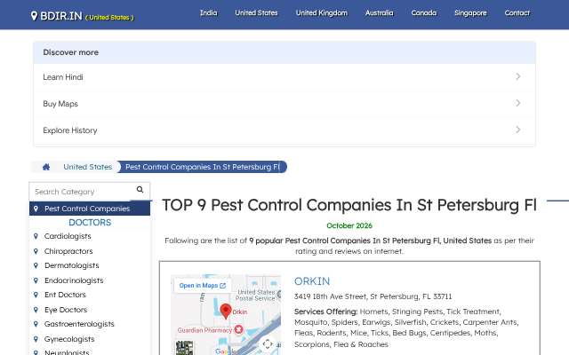569x355 pixels.
Task: Click pin icon next to Ent Doctors
Action: coord(36,295)
